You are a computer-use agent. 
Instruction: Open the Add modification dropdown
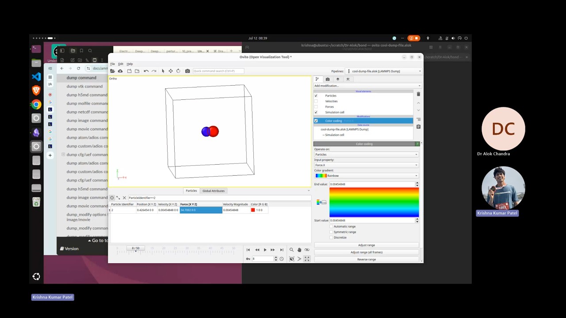(367, 86)
